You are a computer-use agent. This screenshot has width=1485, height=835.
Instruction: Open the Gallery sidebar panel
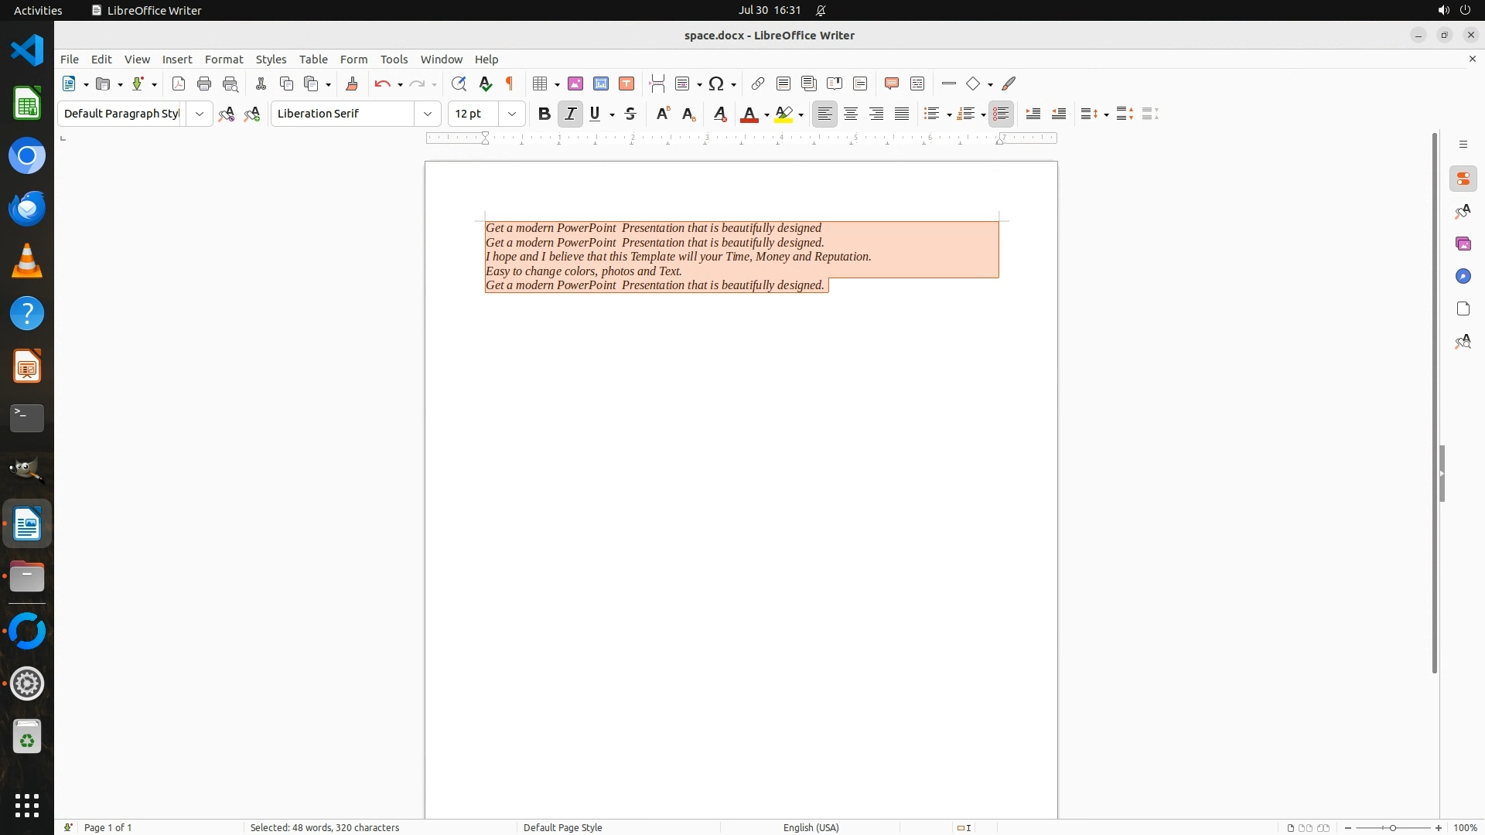click(1463, 244)
